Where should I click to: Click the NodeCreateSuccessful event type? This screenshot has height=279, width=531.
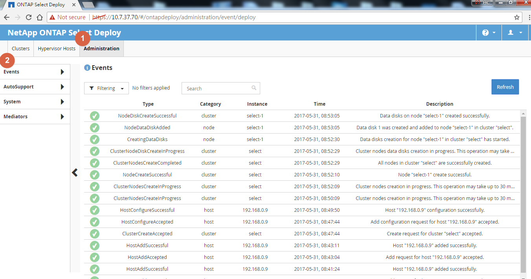pos(147,175)
